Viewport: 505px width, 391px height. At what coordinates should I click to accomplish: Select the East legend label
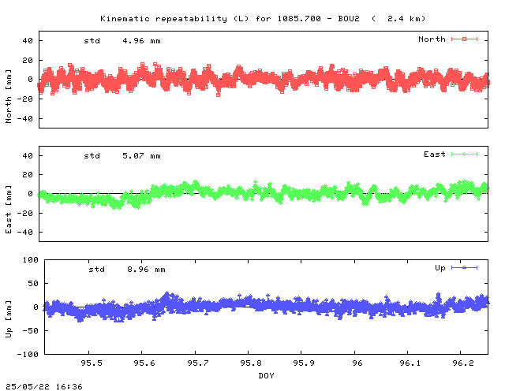point(435,155)
